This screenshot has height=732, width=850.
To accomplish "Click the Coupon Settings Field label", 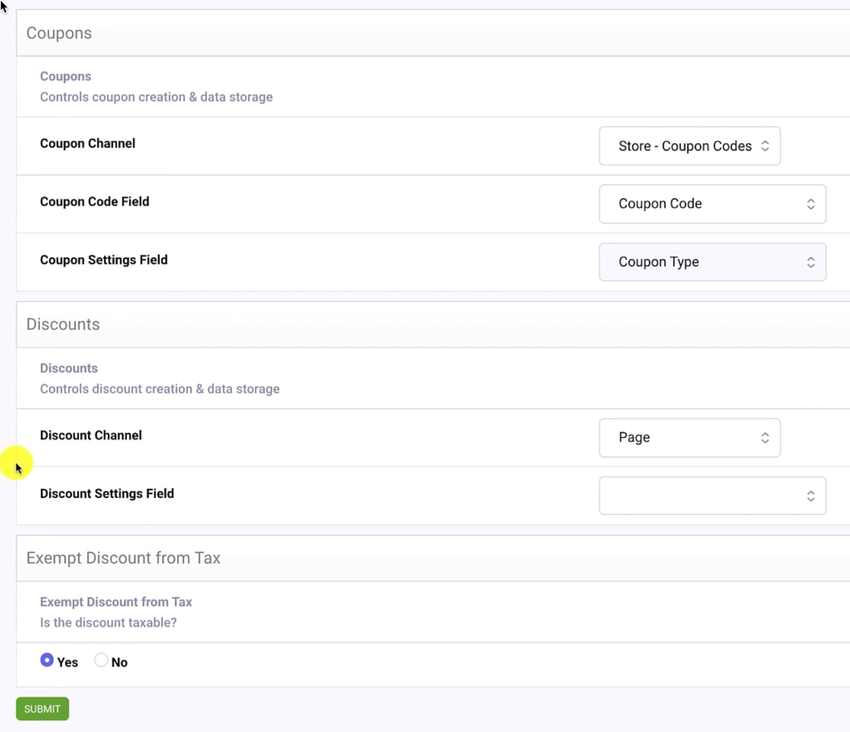I will tap(103, 260).
